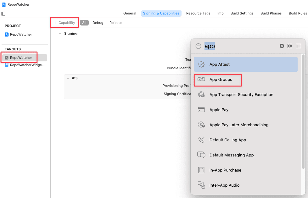This screenshot has width=308, height=198.
Task: Select Default Messaging App capability
Action: click(x=245, y=155)
